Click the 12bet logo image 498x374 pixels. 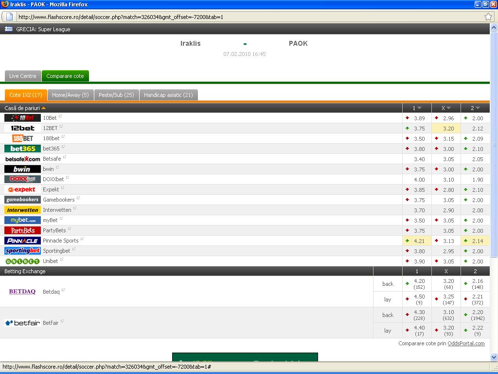[22, 128]
